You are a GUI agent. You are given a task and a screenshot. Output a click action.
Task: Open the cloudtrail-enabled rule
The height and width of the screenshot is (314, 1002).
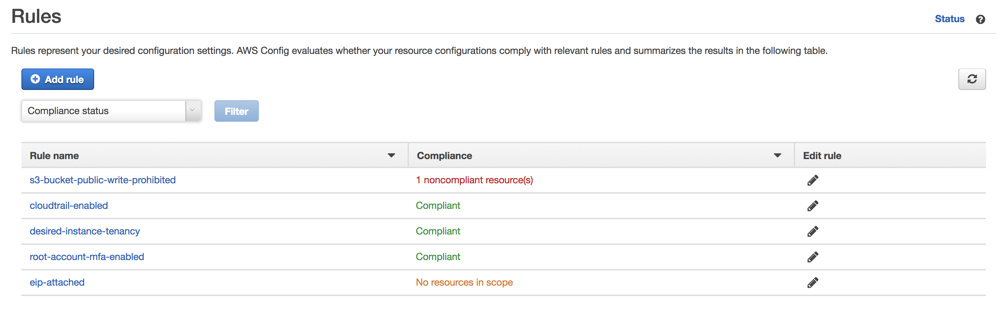point(69,205)
